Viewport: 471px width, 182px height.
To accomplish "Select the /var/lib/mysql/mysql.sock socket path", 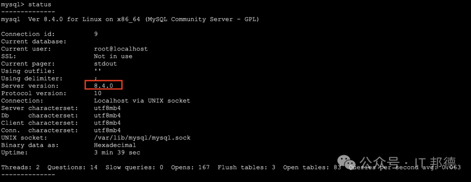I will tap(142, 138).
